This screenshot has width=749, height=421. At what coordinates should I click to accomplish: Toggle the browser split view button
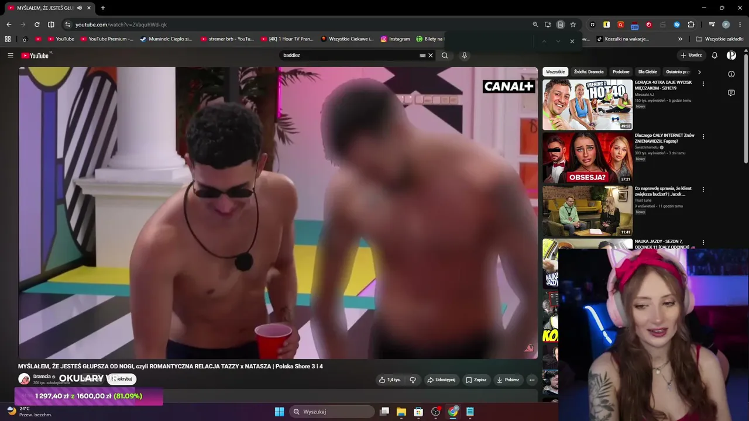(x=51, y=25)
